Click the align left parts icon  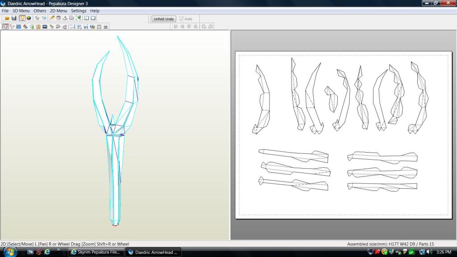point(176,26)
